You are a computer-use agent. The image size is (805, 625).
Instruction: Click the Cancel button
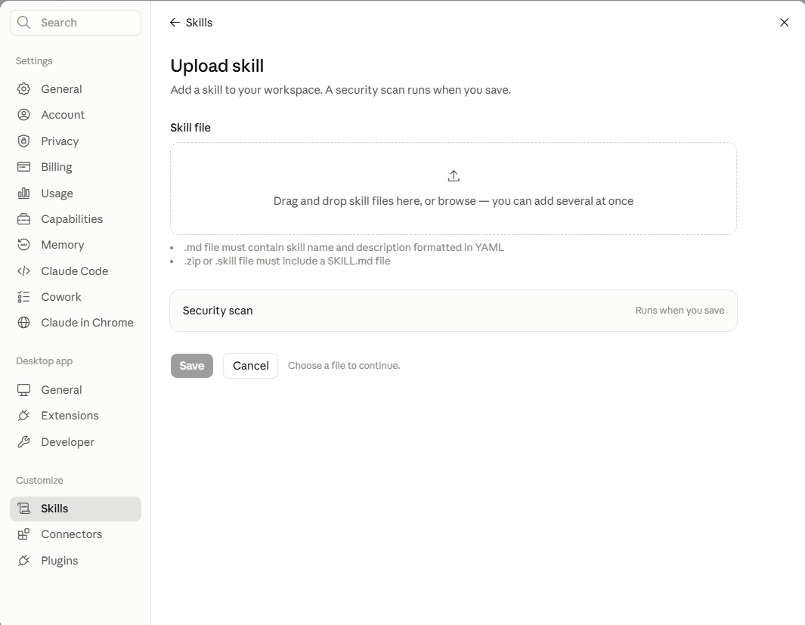tap(250, 366)
